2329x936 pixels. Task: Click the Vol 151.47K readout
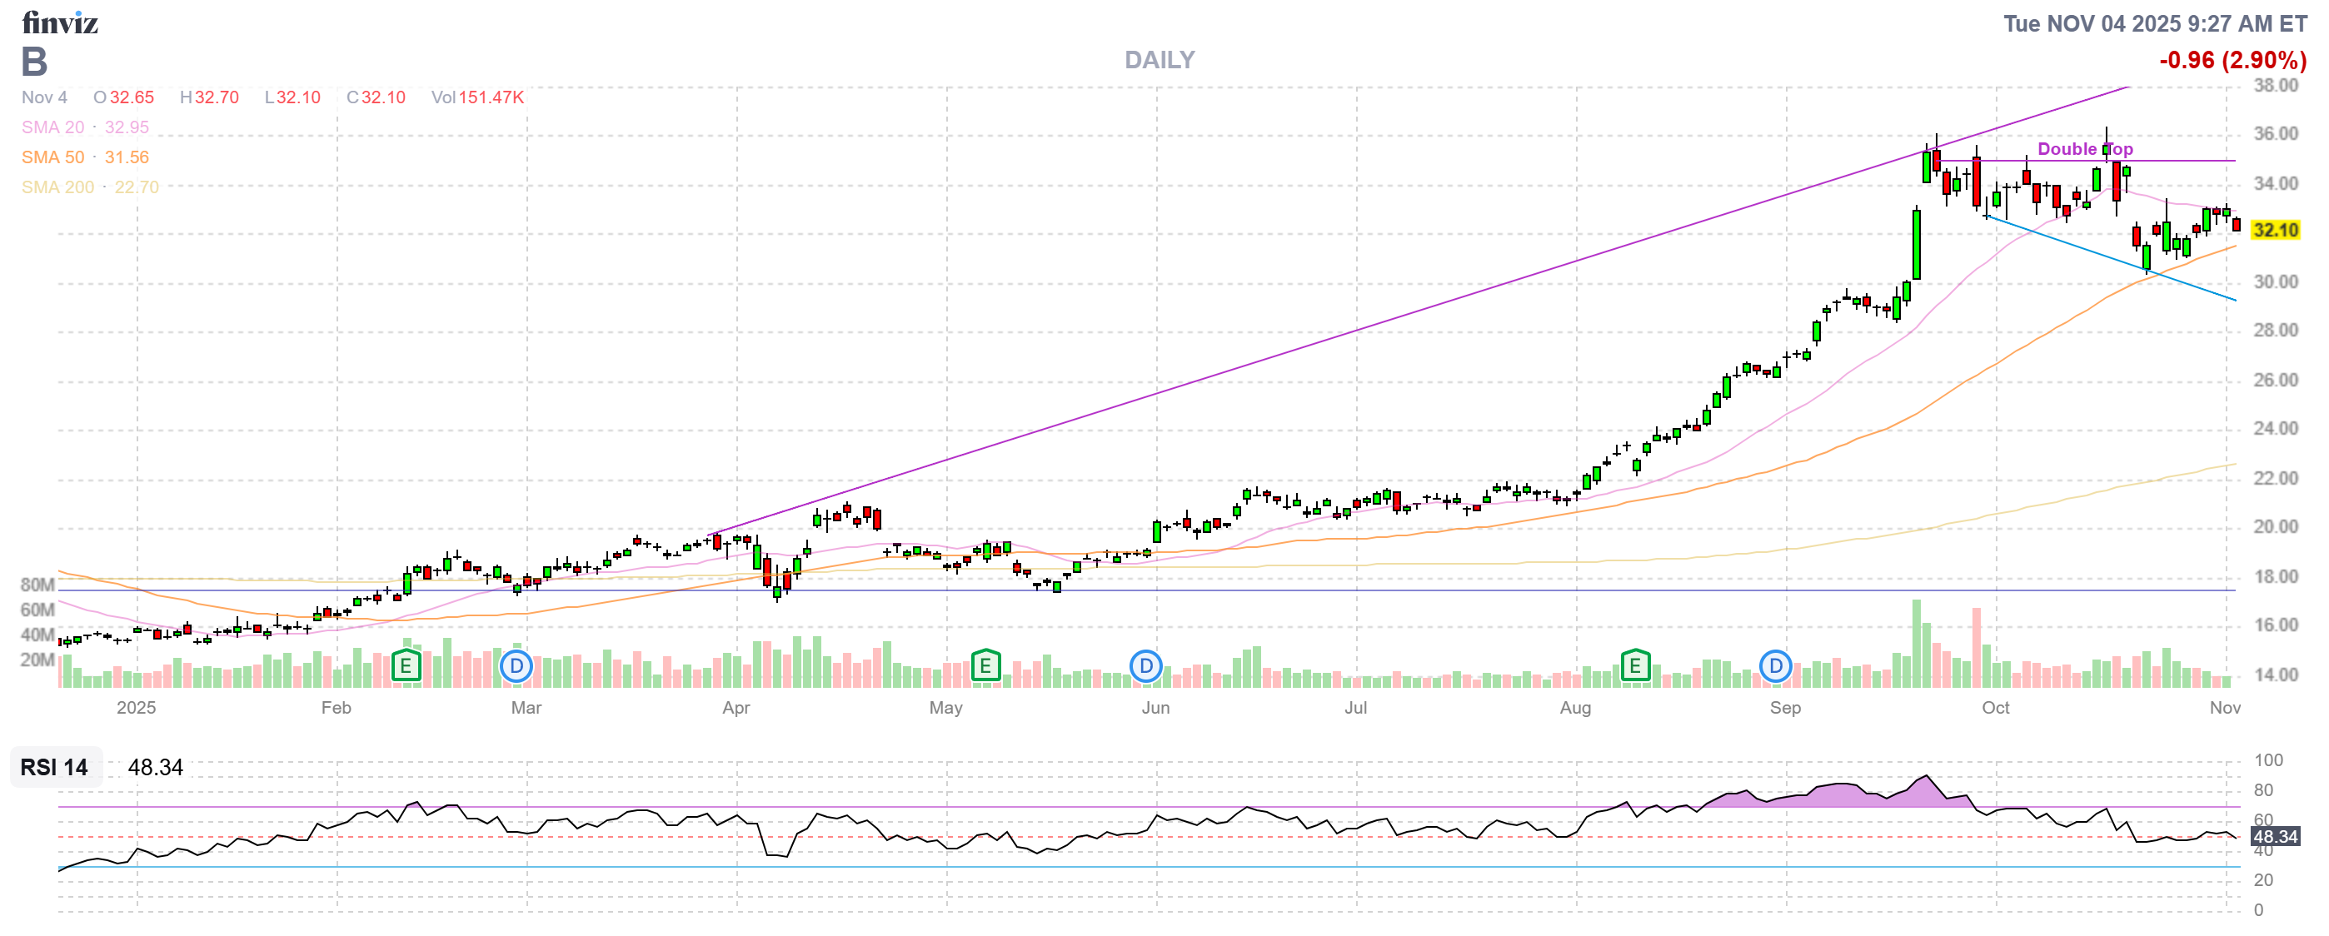coord(477,97)
